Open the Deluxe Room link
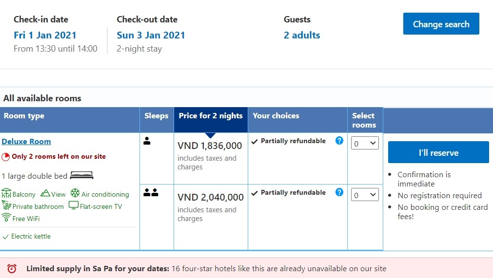 click(26, 142)
